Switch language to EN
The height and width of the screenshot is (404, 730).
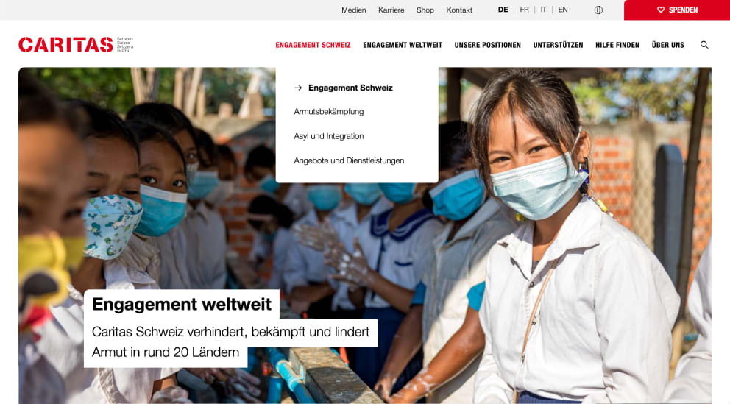pyautogui.click(x=563, y=10)
